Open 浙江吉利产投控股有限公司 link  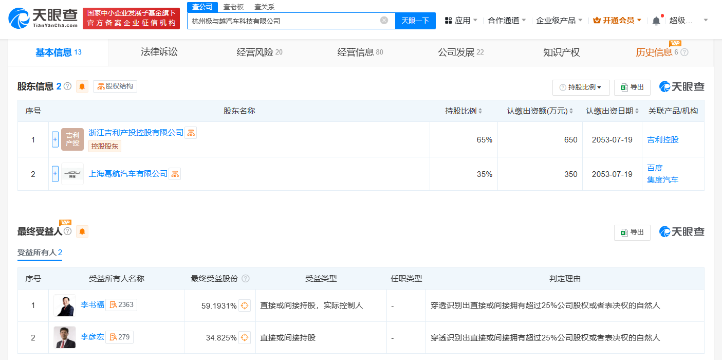pyautogui.click(x=136, y=133)
